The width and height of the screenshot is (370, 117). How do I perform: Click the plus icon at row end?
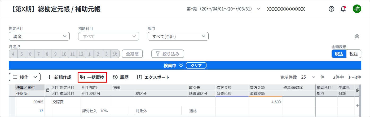pos(357,106)
